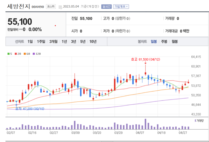Screen dimensions: 209x142
Task: Click the red 20-day moving average swatch
Action: tap(16, 54)
